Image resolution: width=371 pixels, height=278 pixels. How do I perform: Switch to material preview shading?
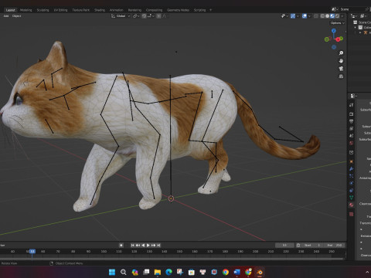click(332, 16)
